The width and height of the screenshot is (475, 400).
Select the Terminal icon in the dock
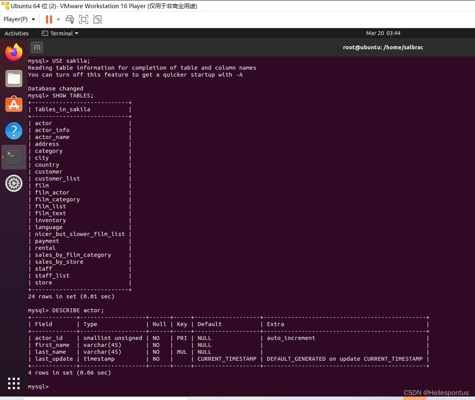(x=14, y=157)
